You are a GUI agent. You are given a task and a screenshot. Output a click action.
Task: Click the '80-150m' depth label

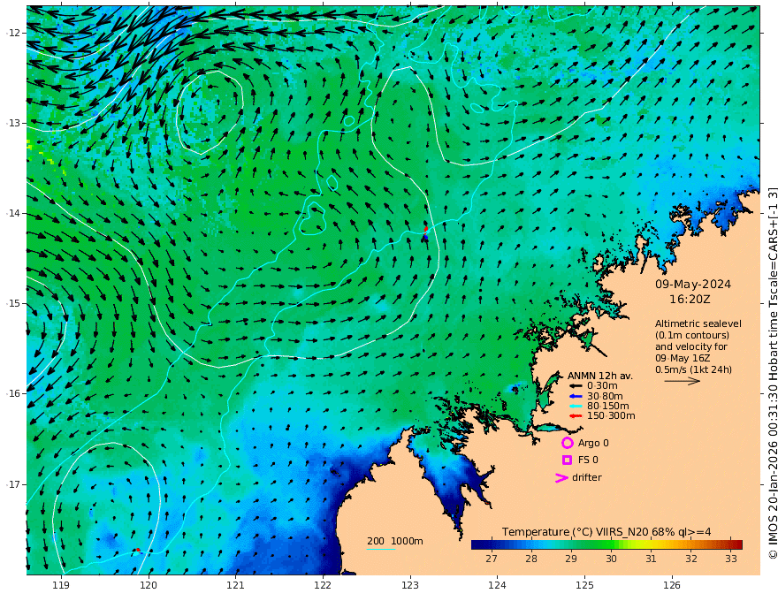(x=608, y=407)
